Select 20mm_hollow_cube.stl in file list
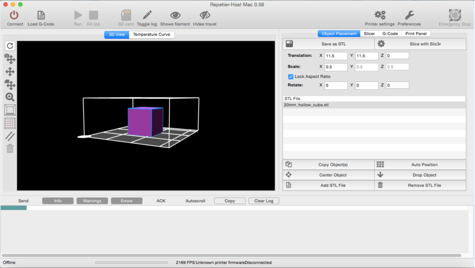 pos(374,105)
